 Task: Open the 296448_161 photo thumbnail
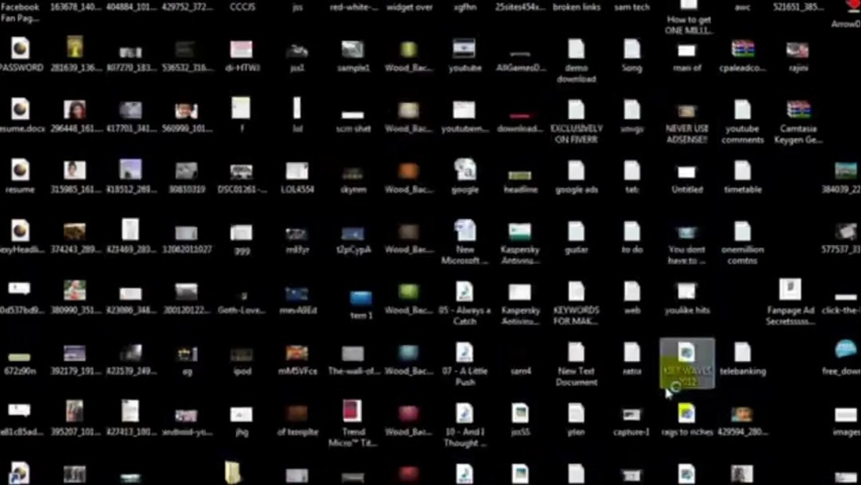pyautogui.click(x=75, y=109)
